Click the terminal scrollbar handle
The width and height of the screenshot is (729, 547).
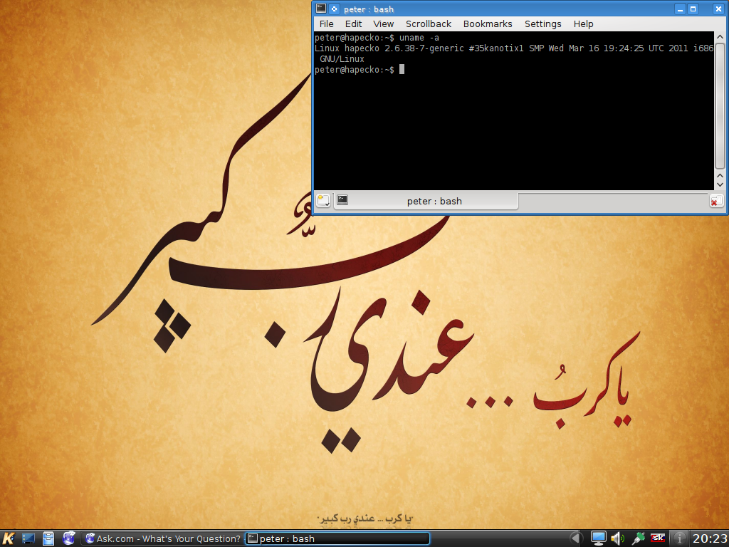tap(720, 107)
